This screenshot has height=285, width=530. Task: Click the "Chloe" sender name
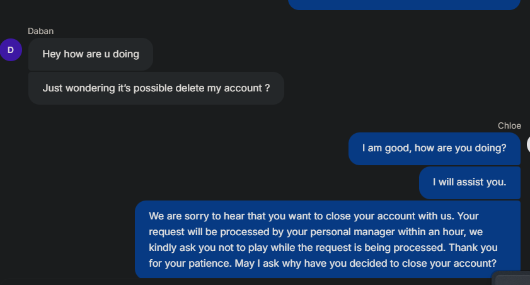(509, 125)
